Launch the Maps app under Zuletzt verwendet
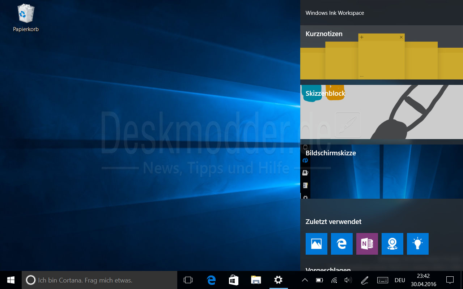 pyautogui.click(x=392, y=244)
